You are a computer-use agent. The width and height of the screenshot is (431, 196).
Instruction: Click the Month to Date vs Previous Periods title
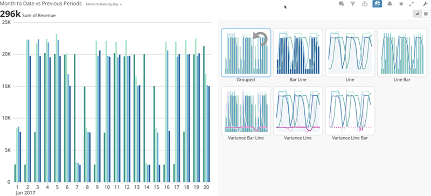coord(41,4)
